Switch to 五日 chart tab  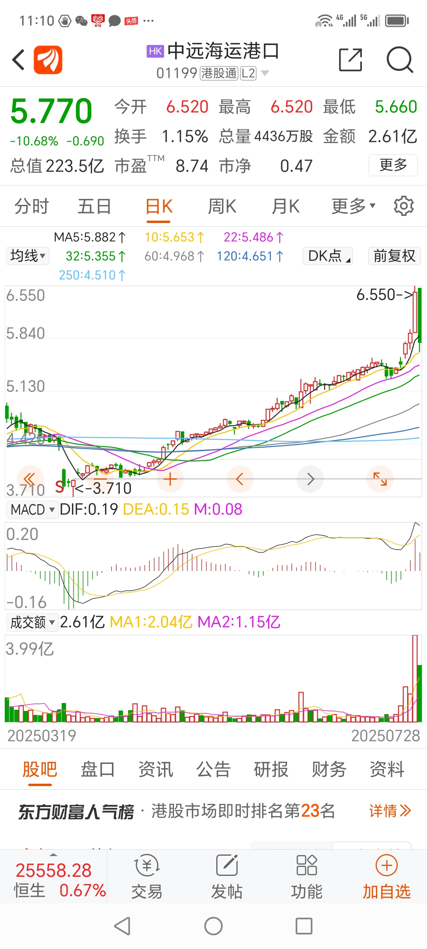(x=94, y=206)
